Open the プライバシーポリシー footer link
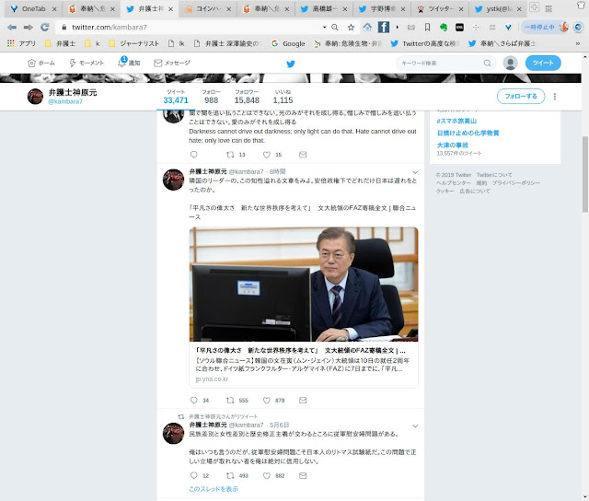 [x=515, y=182]
